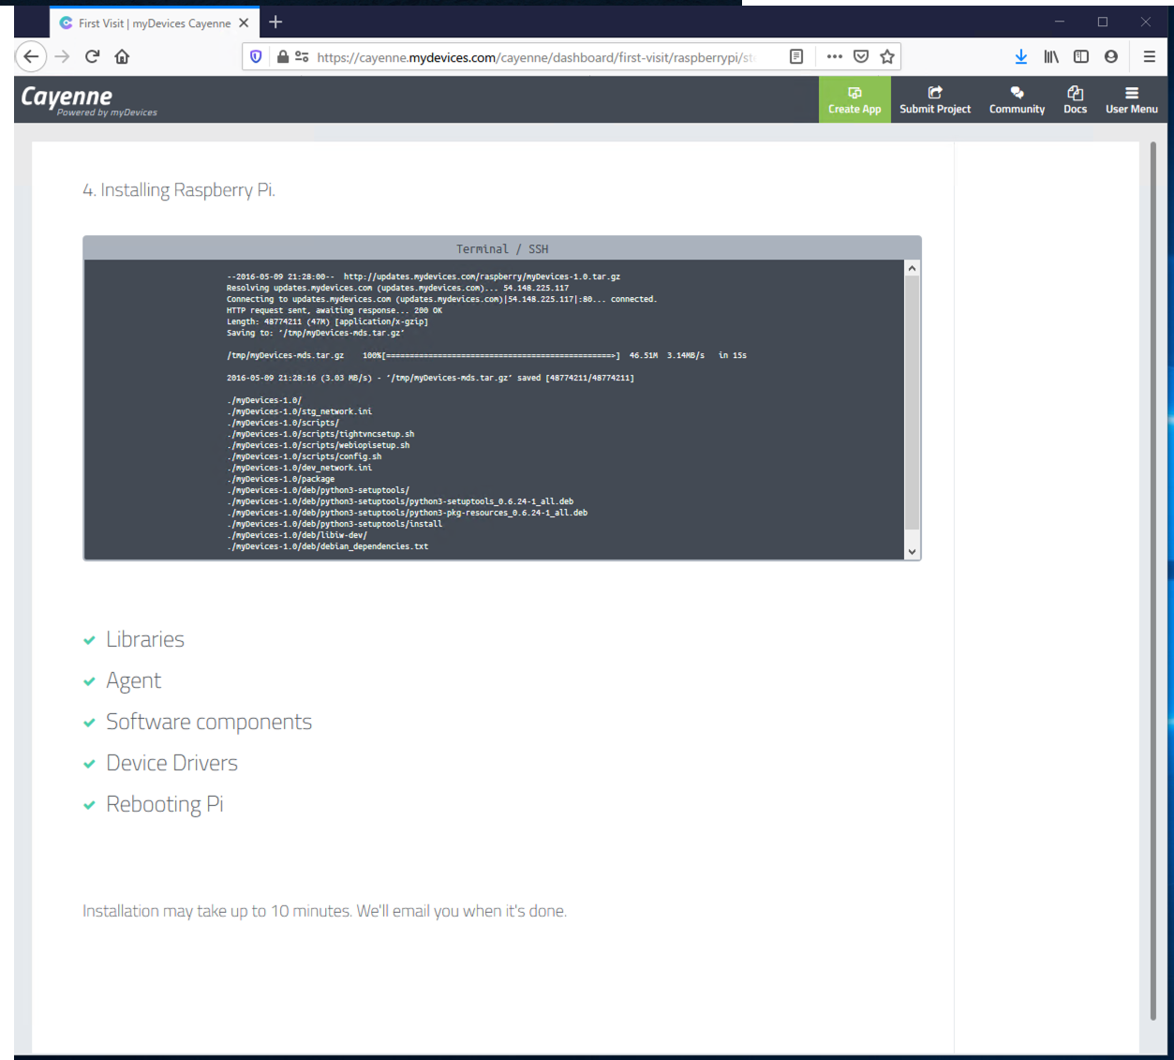Screen dimensions: 1174x1060
Task: Click the browser forward arrow
Action: [62, 56]
